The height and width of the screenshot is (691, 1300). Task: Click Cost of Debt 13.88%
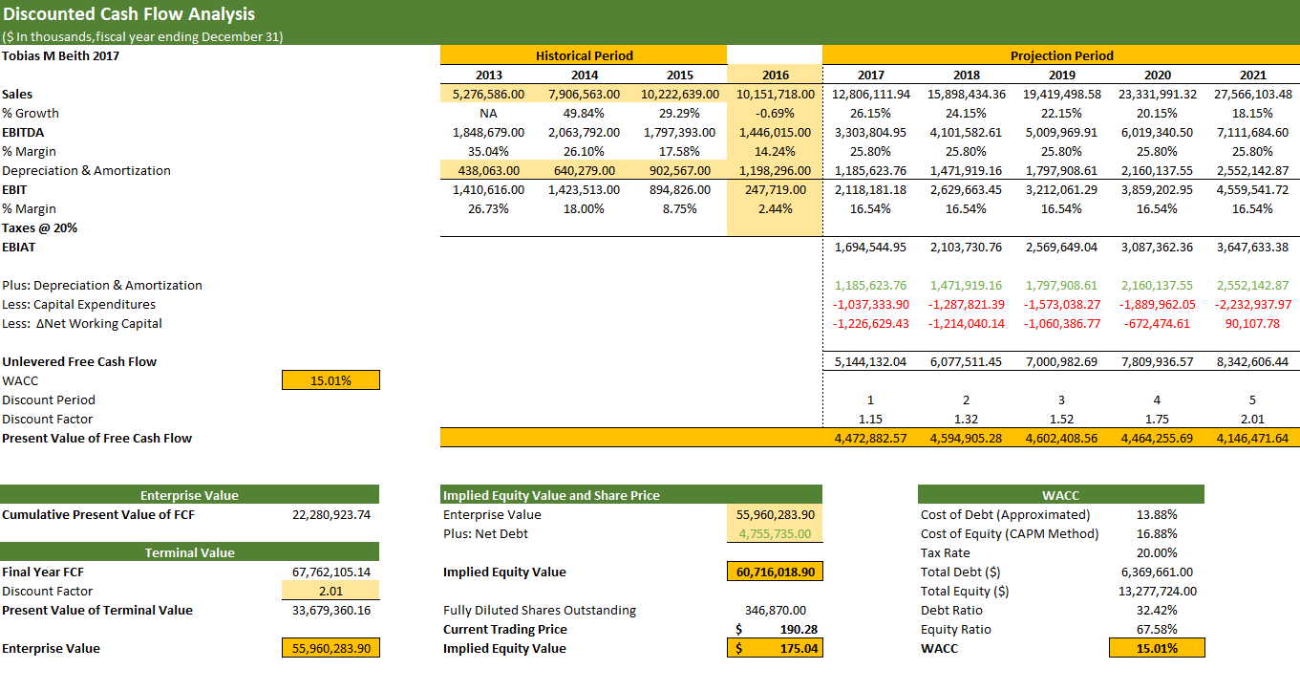click(1157, 514)
